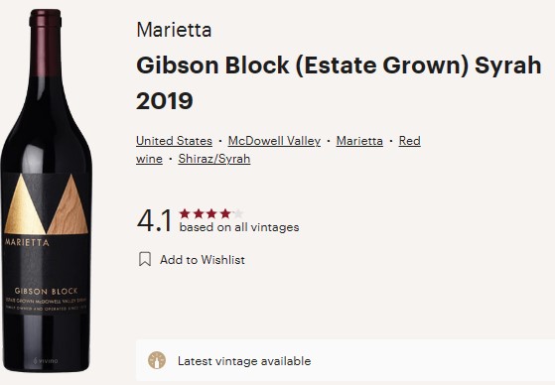Open the underlined Marietta winery link

click(359, 141)
